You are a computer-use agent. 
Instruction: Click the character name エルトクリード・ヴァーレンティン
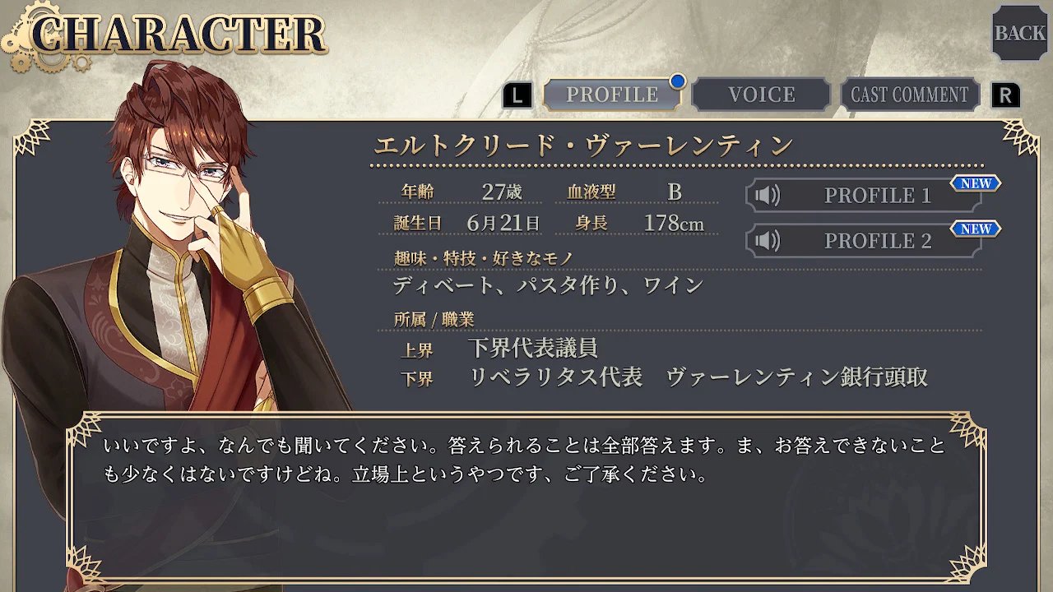583,146
